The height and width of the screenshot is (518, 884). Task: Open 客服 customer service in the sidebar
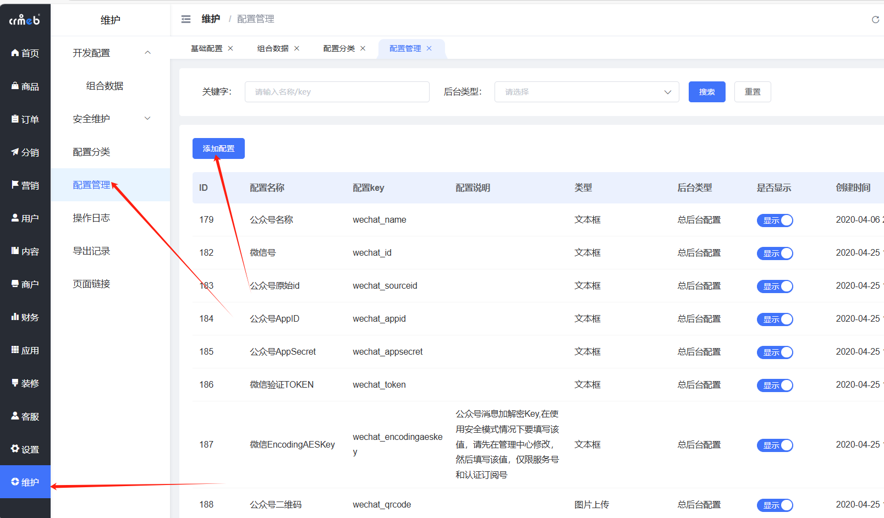(25, 416)
